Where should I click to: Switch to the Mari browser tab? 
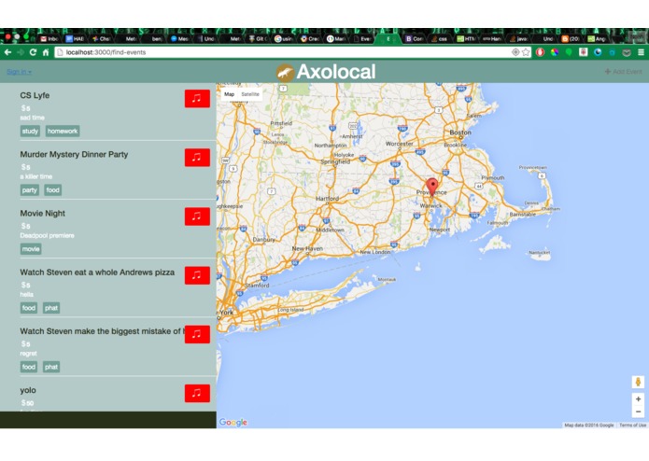pyautogui.click(x=335, y=39)
